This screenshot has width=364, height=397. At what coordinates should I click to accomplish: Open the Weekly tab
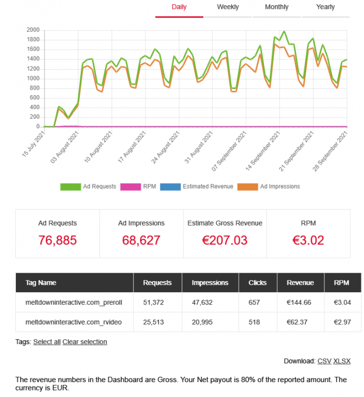(228, 7)
